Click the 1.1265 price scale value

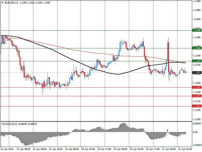tap(197, 83)
